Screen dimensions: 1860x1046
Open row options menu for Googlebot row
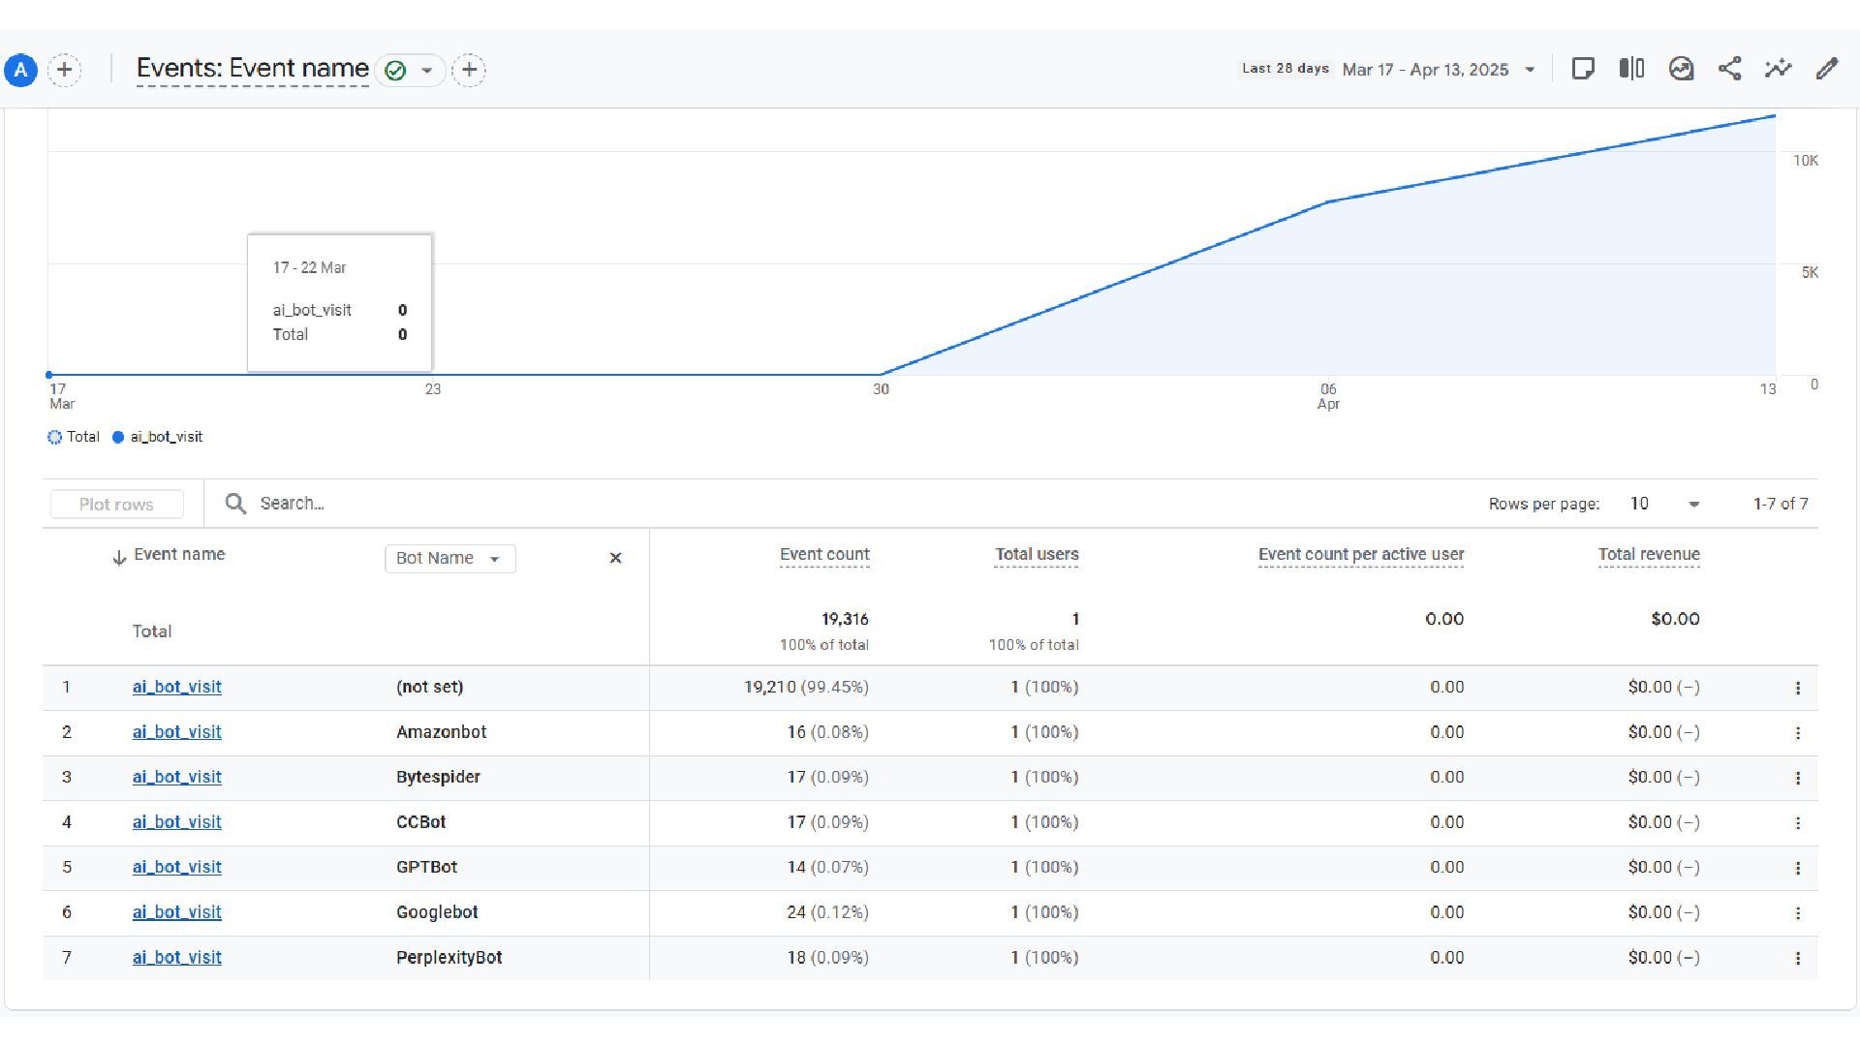1797,913
